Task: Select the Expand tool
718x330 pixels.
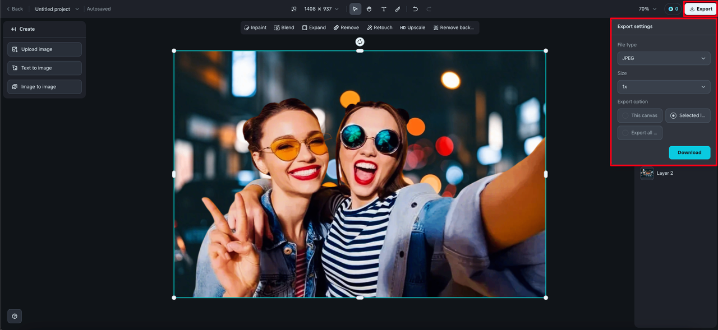Action: (314, 27)
